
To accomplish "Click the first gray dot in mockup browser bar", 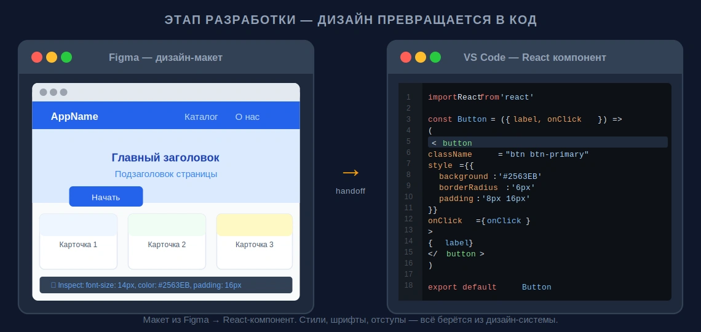I will [x=44, y=92].
